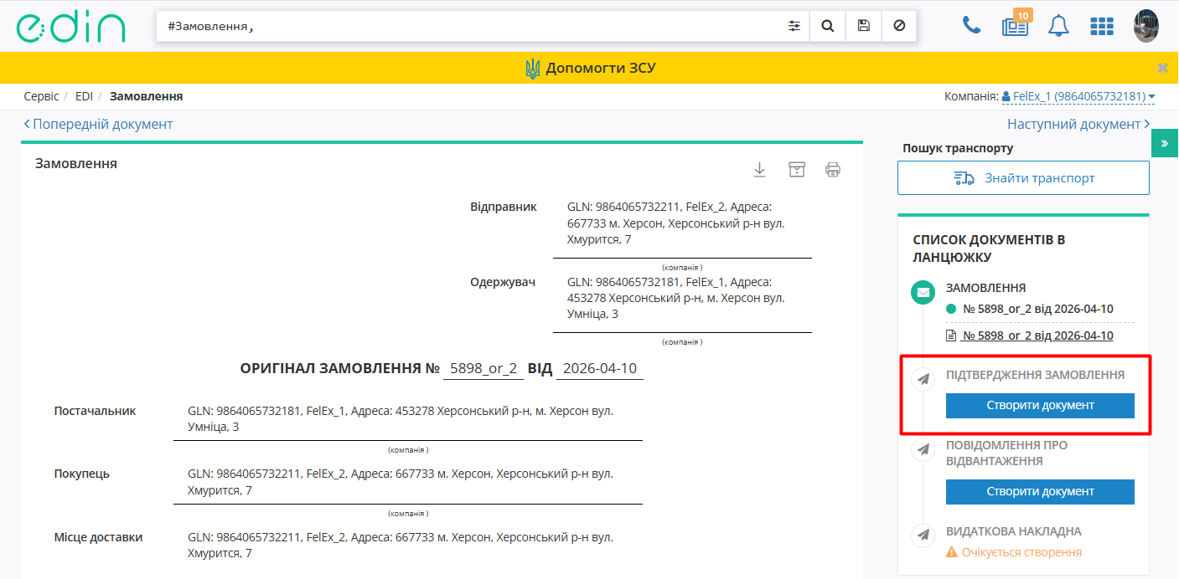The width and height of the screenshot is (1179, 579).
Task: Open the notifications bell
Action: [x=1058, y=26]
